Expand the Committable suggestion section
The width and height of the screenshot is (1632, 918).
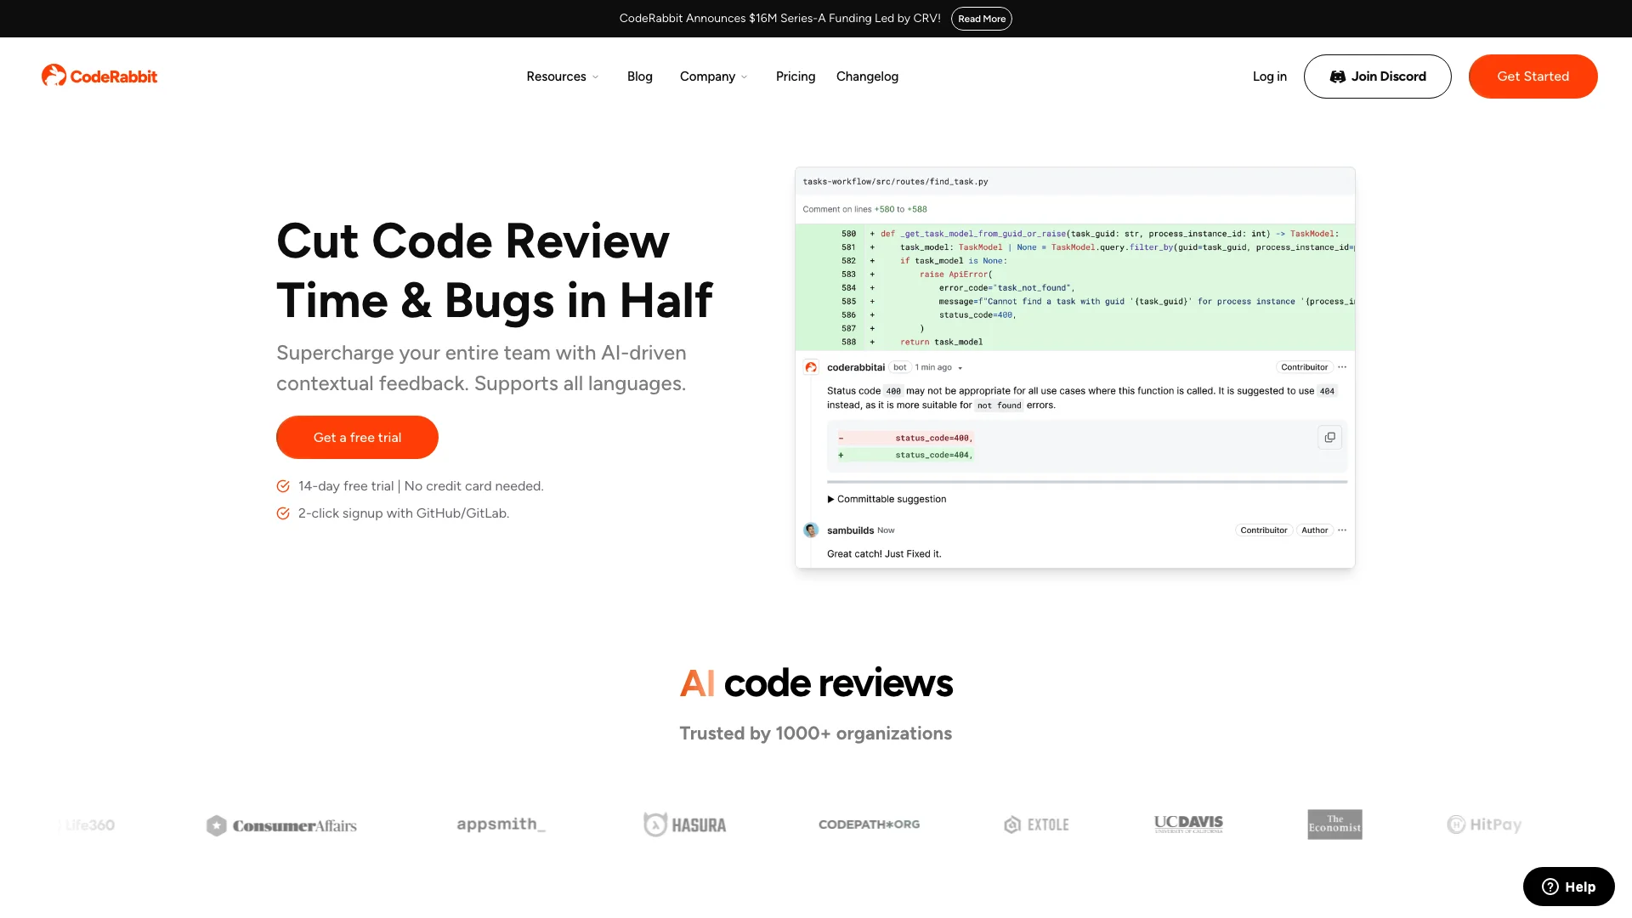886,499
